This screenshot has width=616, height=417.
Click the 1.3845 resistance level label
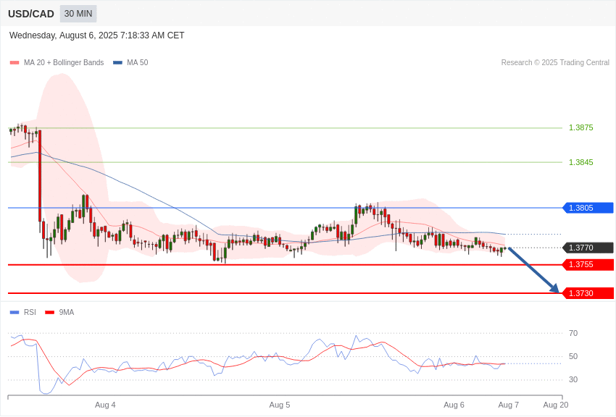pos(581,162)
